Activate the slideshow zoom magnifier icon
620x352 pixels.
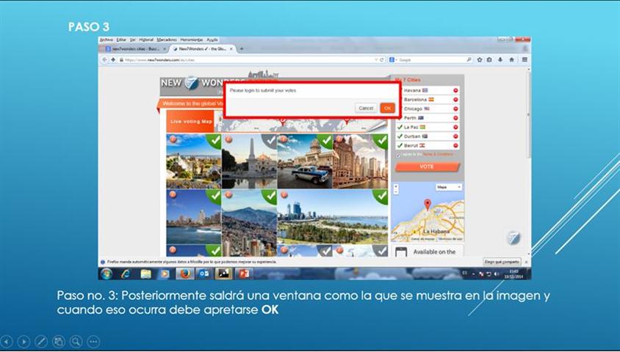pyautogui.click(x=76, y=341)
